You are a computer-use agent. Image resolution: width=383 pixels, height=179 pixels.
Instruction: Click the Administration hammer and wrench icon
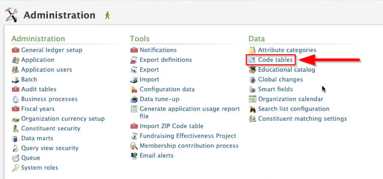tap(12, 15)
